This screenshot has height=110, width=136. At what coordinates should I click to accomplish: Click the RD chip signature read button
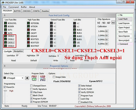[x=113, y=22]
